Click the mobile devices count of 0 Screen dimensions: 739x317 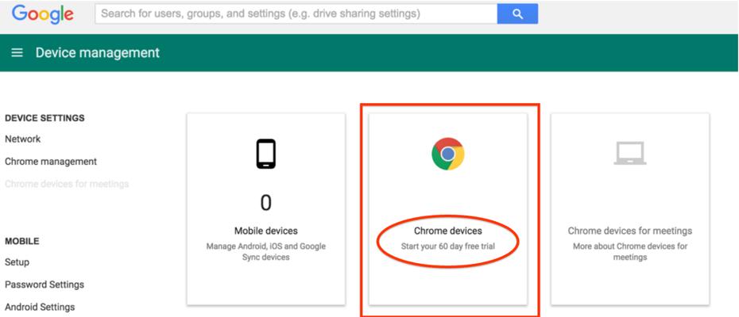click(265, 204)
